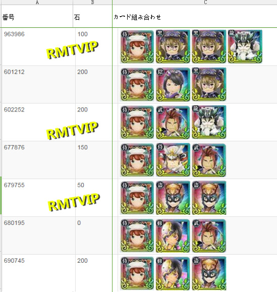
Task: Select the white-helmet samurai card in row 677876
Action: [x=173, y=160]
